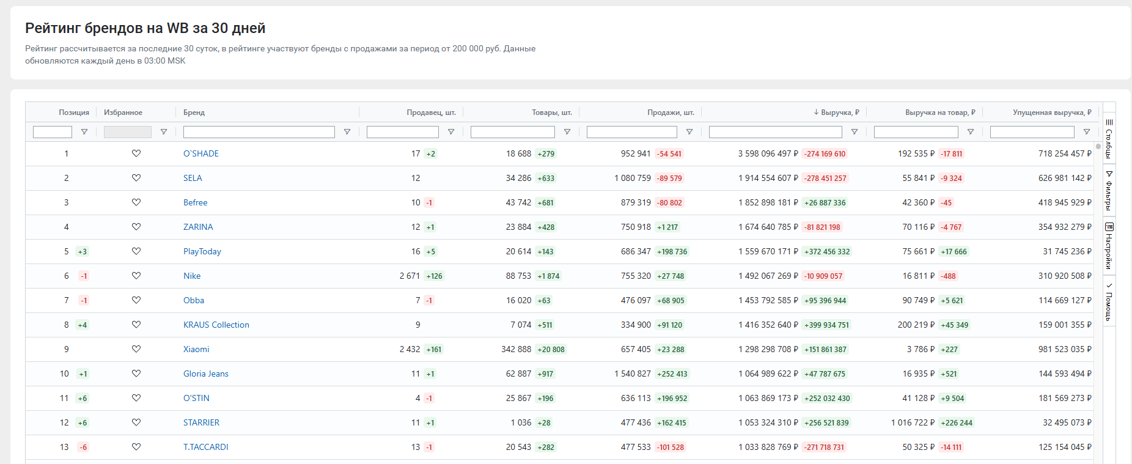The image size is (1132, 464).
Task: Select revenue cell 3 598 096 497 ₽
Action: point(768,153)
